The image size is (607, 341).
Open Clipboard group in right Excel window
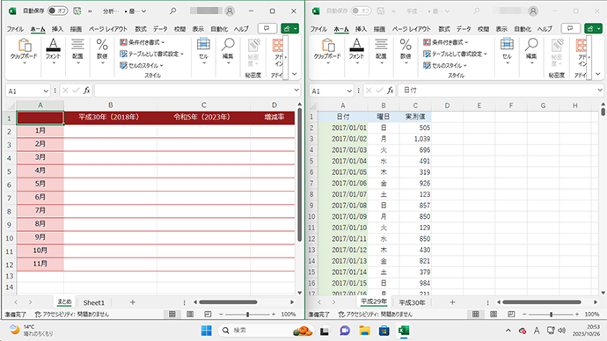pyautogui.click(x=327, y=52)
